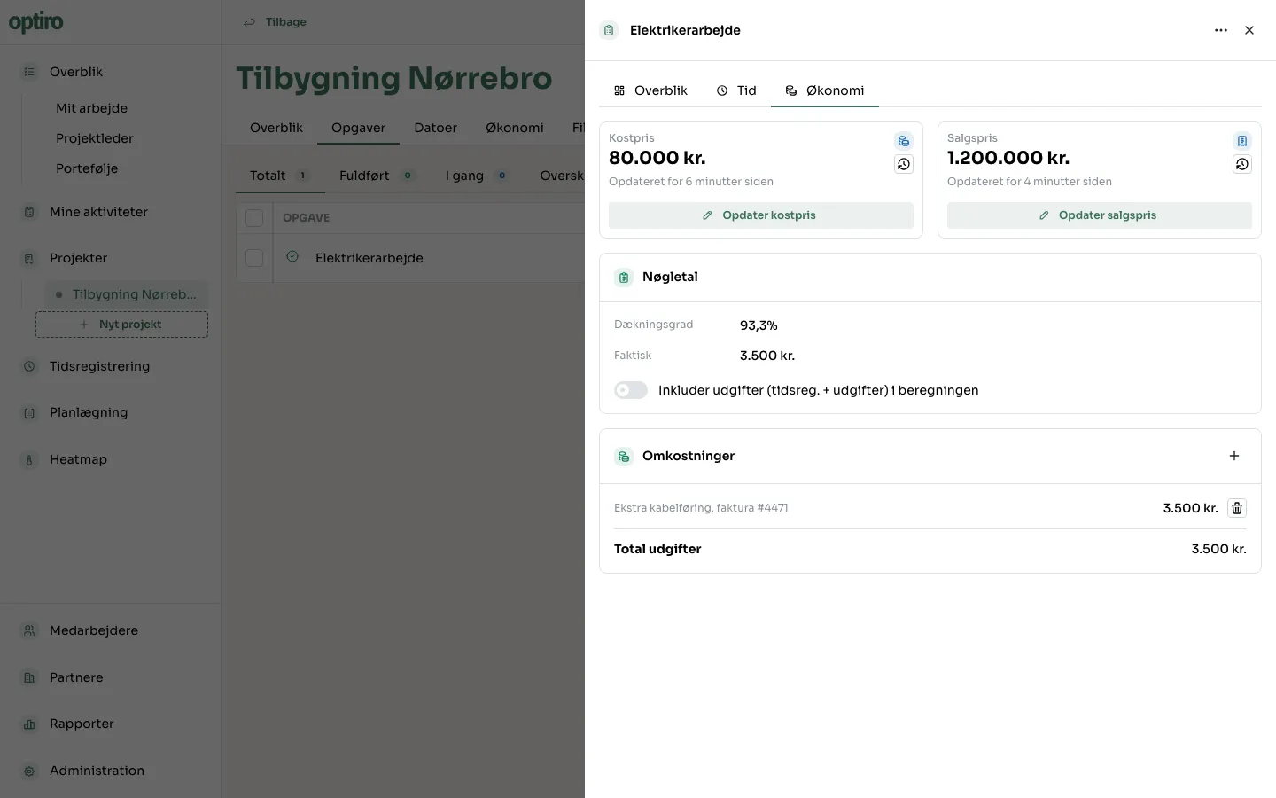Image resolution: width=1276 pixels, height=798 pixels.
Task: Create a project with Nyt projekt button
Action: pos(121,325)
